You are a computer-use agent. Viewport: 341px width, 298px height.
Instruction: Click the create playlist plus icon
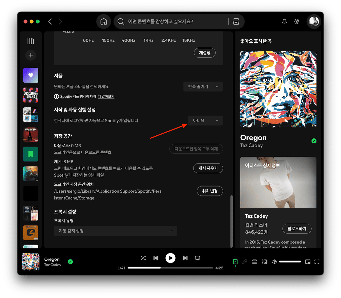pos(31,55)
